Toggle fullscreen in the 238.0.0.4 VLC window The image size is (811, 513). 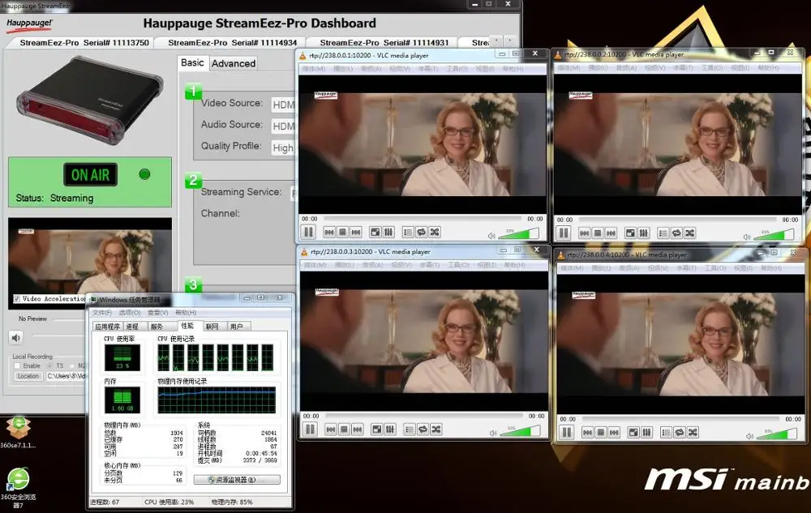[633, 433]
